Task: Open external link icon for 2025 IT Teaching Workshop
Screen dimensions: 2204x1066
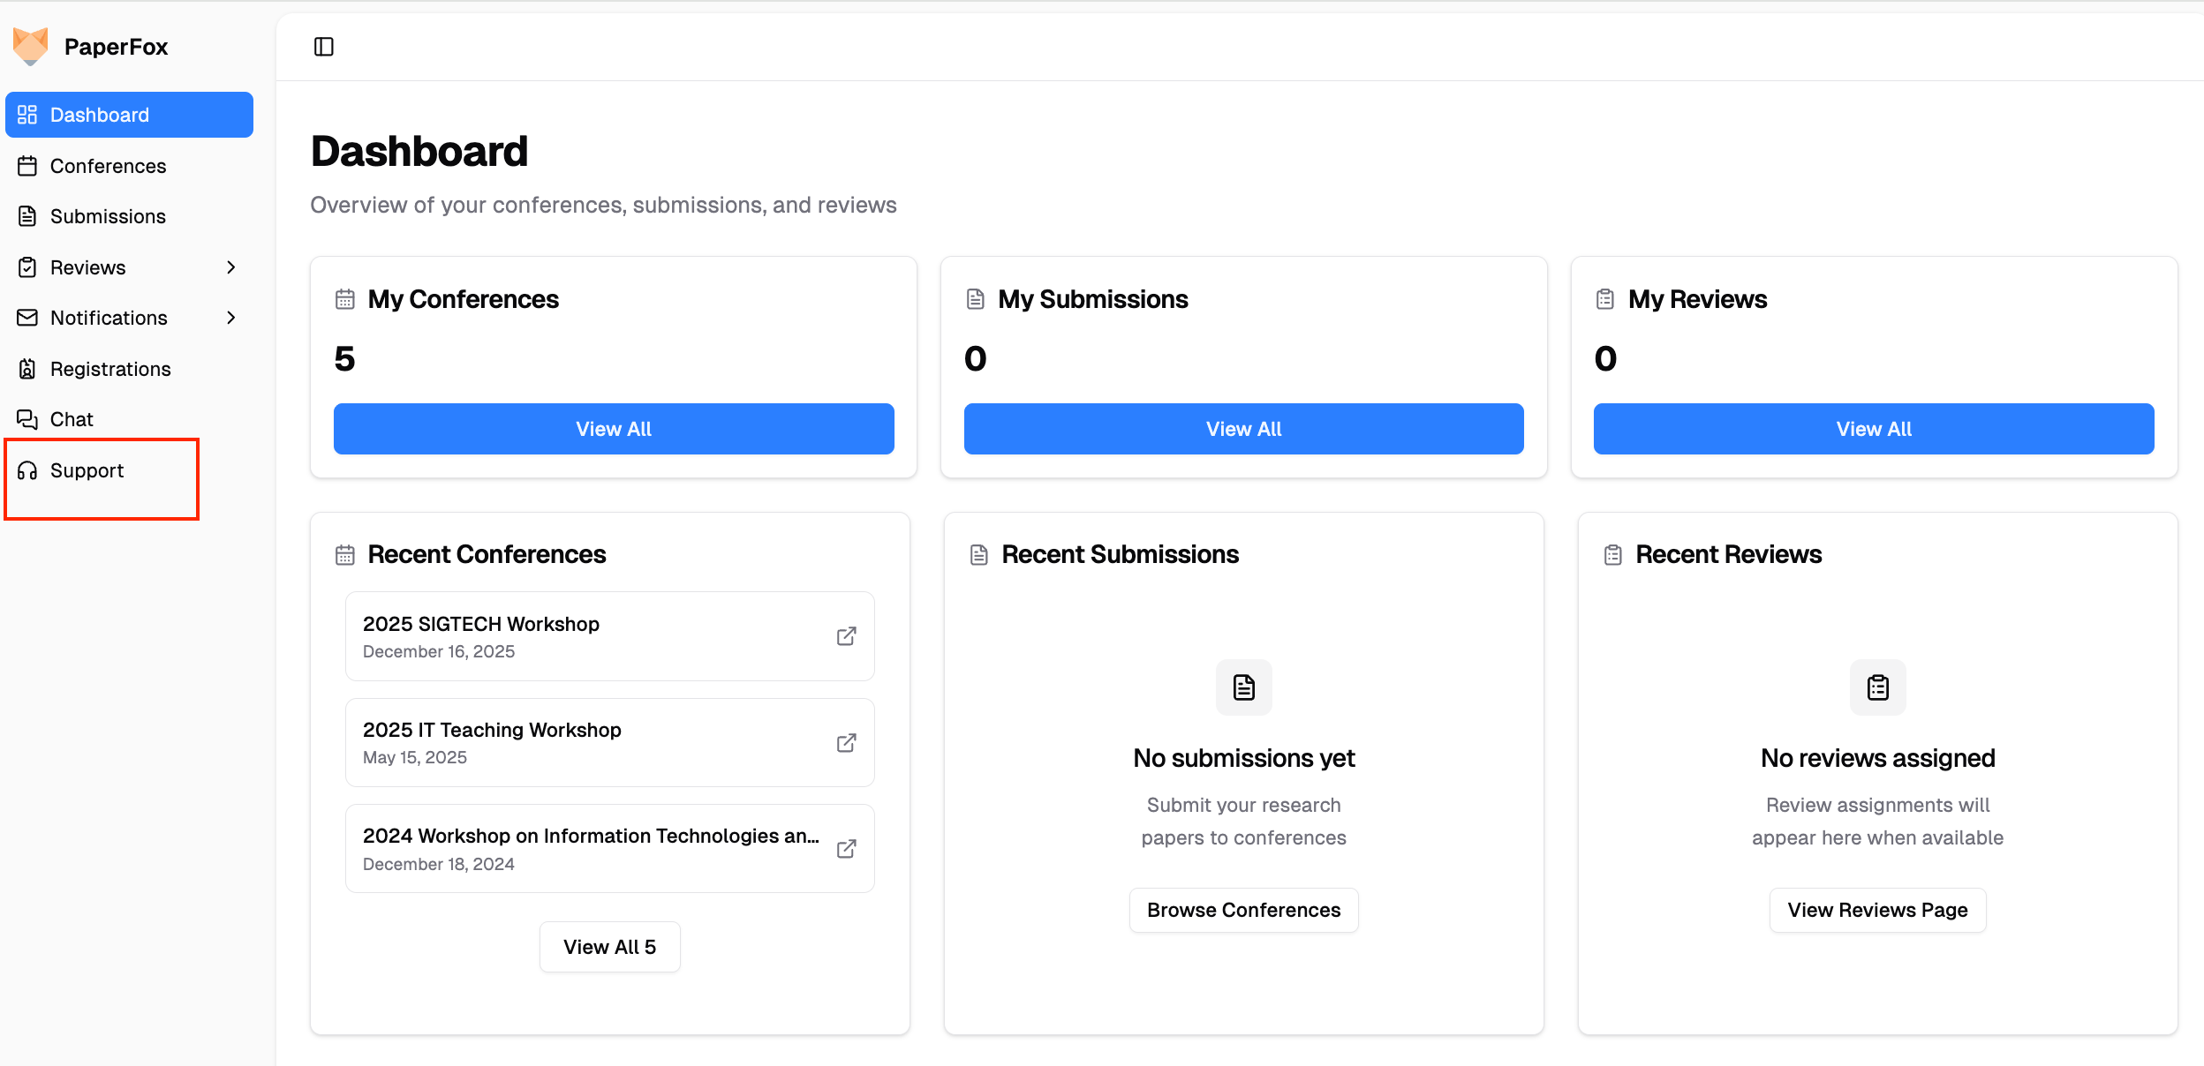Action: point(846,743)
